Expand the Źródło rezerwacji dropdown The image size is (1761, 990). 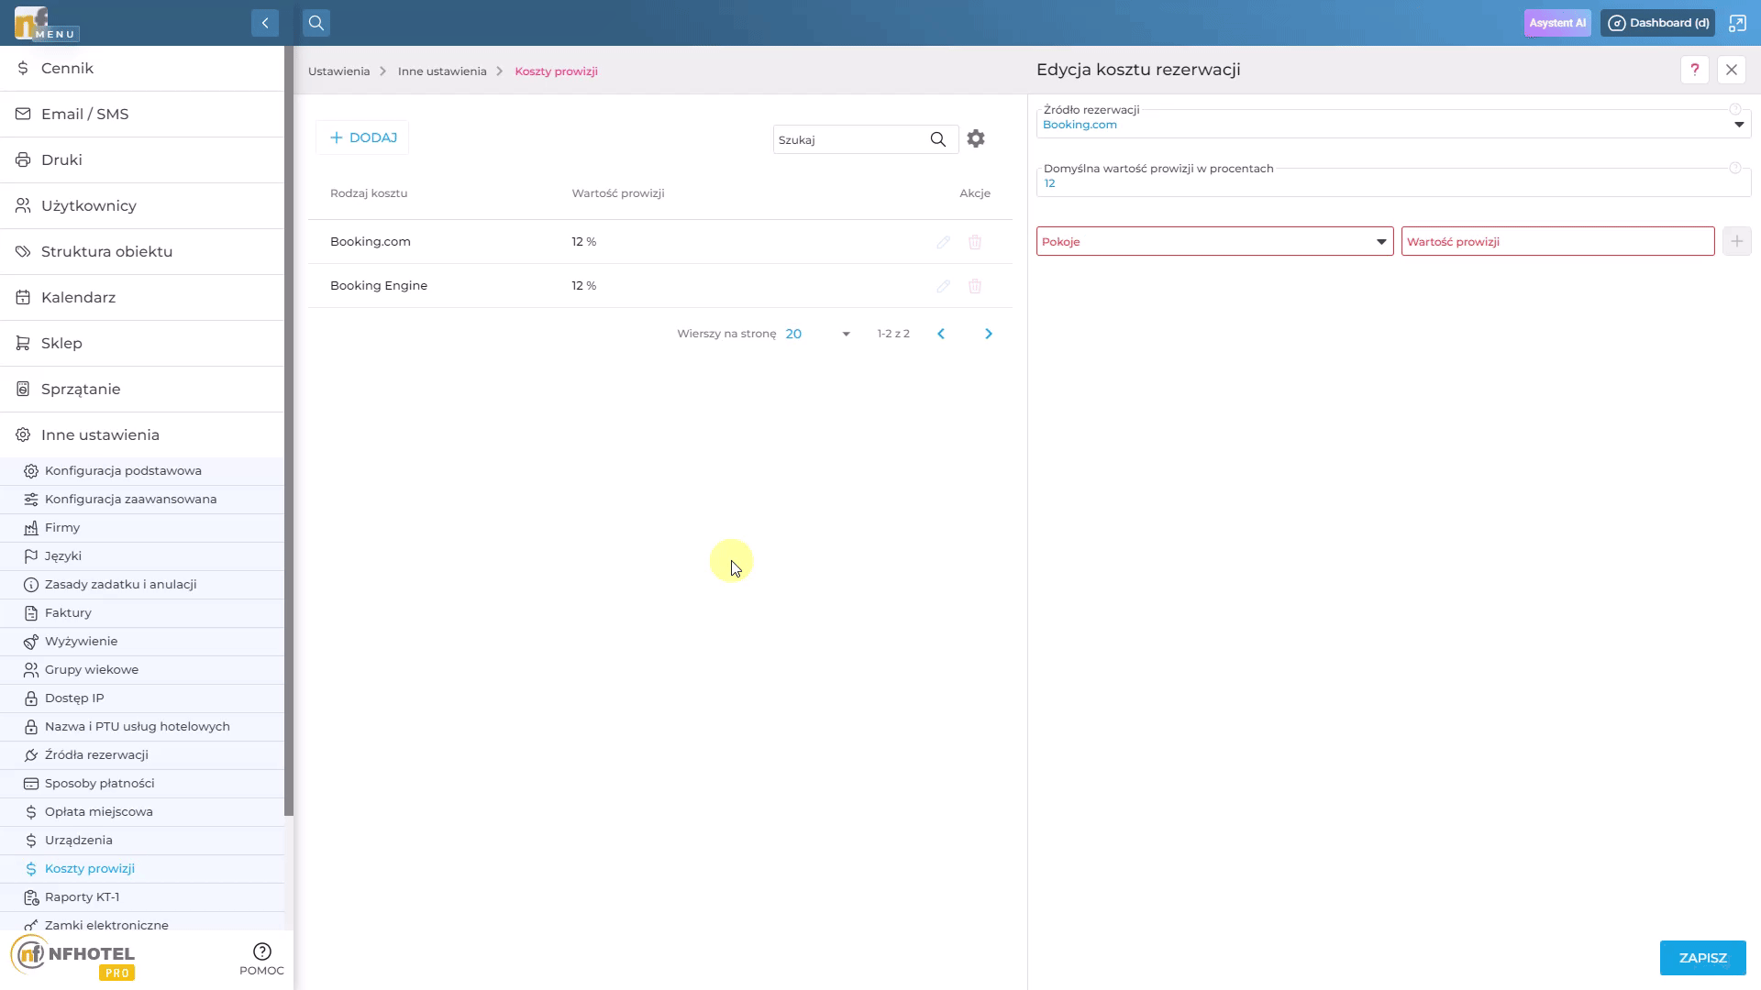pos(1738,125)
